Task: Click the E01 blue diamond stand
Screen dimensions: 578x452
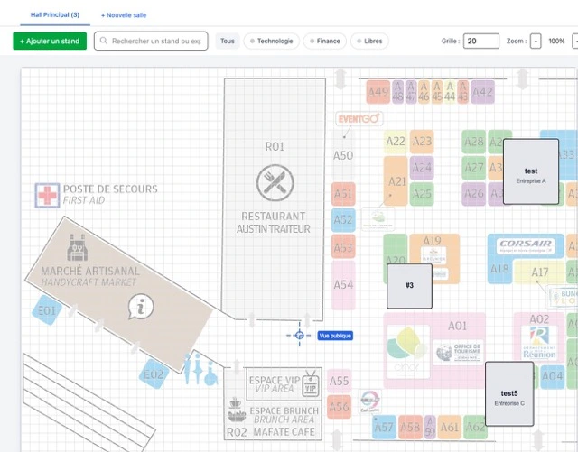Action: [47, 310]
